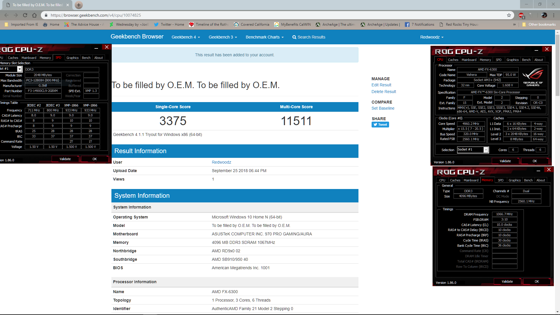
Task: Bookmark this page with the star icon
Action: coord(509,15)
